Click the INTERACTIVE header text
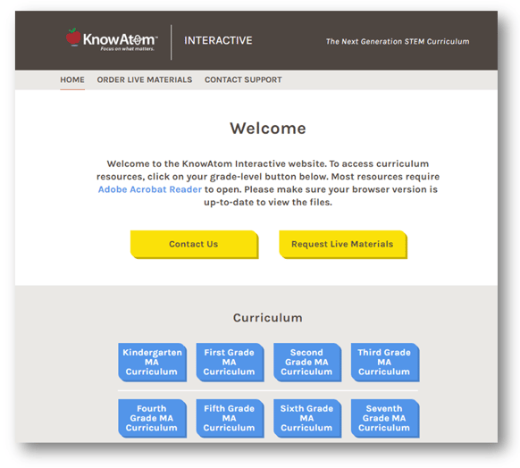Screen dimensions: 520x468 coord(218,40)
